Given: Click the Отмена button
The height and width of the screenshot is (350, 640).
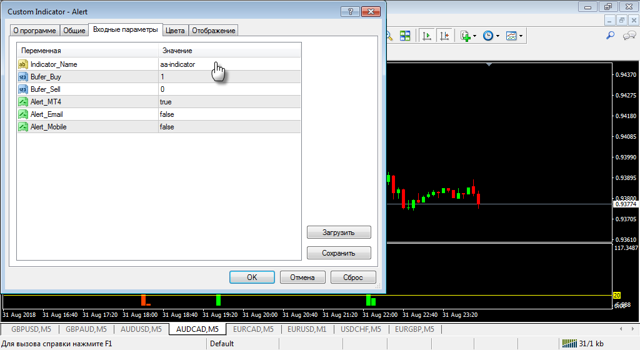Looking at the screenshot, I should click(x=302, y=277).
